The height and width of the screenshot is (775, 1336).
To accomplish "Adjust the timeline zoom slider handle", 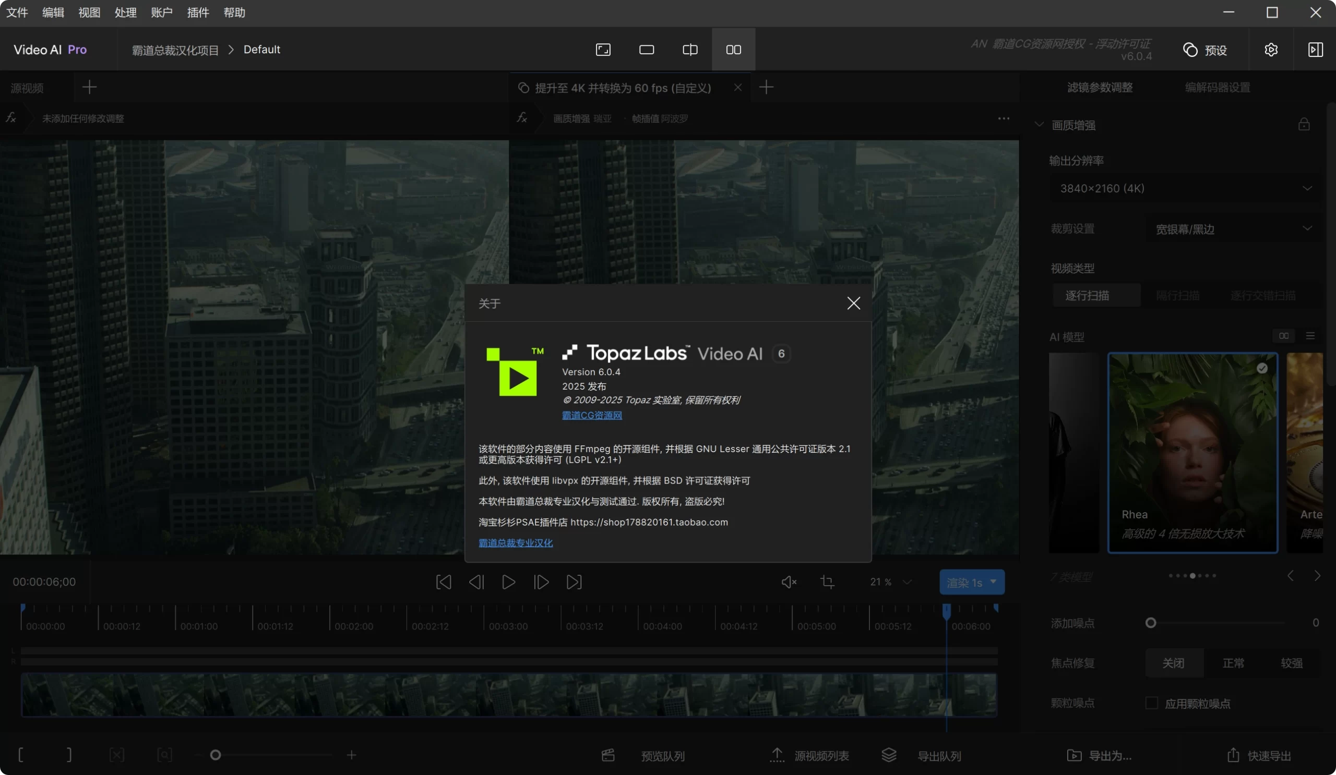I will 215,755.
